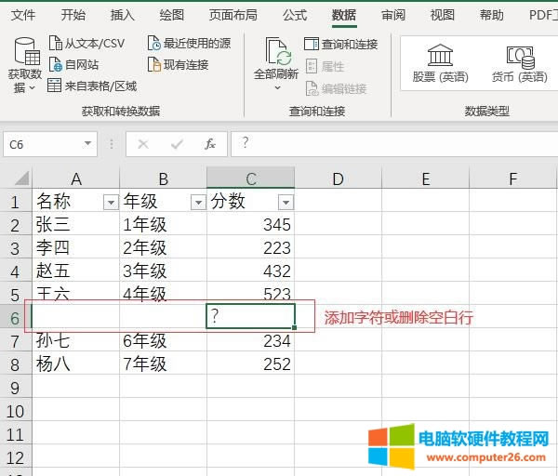Click cell containing 张三
Viewport: 558px width, 476px height.
click(x=76, y=224)
